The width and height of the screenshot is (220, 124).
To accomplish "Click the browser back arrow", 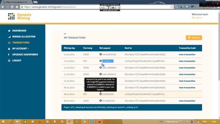I will pos(3,7).
